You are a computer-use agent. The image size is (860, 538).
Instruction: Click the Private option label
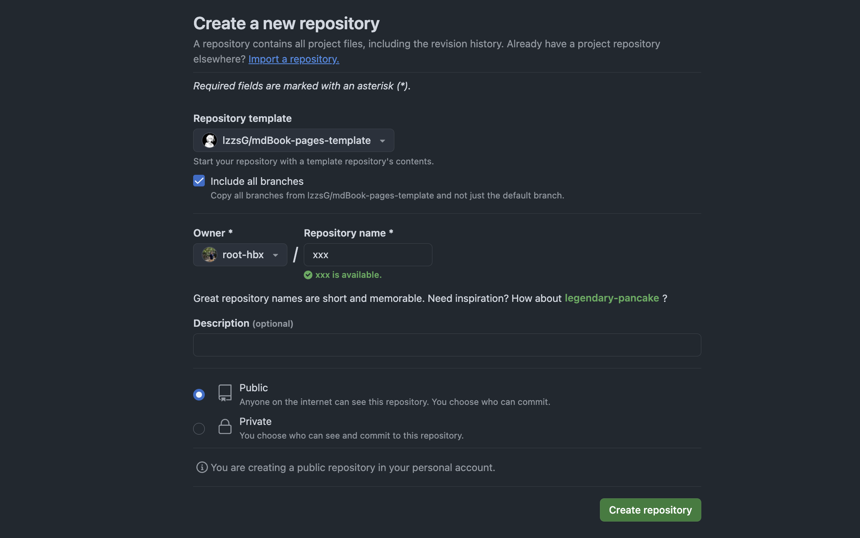[255, 421]
